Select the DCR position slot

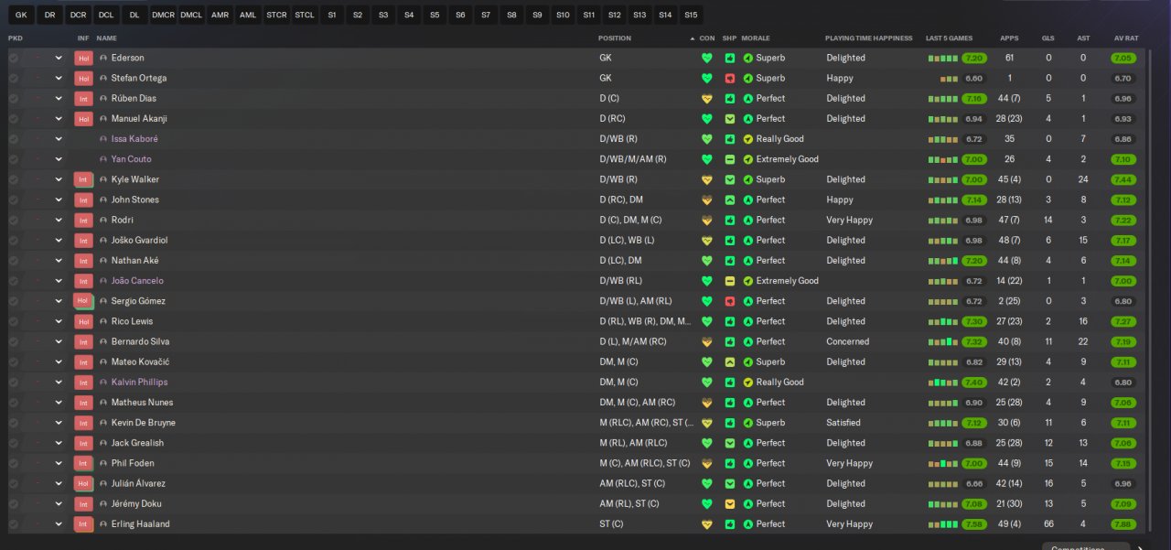[x=78, y=15]
